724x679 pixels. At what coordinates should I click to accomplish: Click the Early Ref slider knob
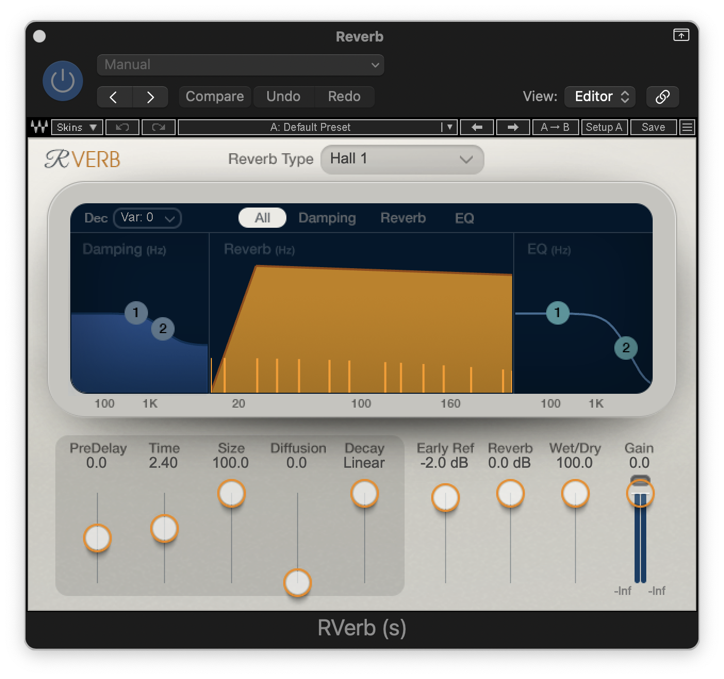[x=446, y=498]
